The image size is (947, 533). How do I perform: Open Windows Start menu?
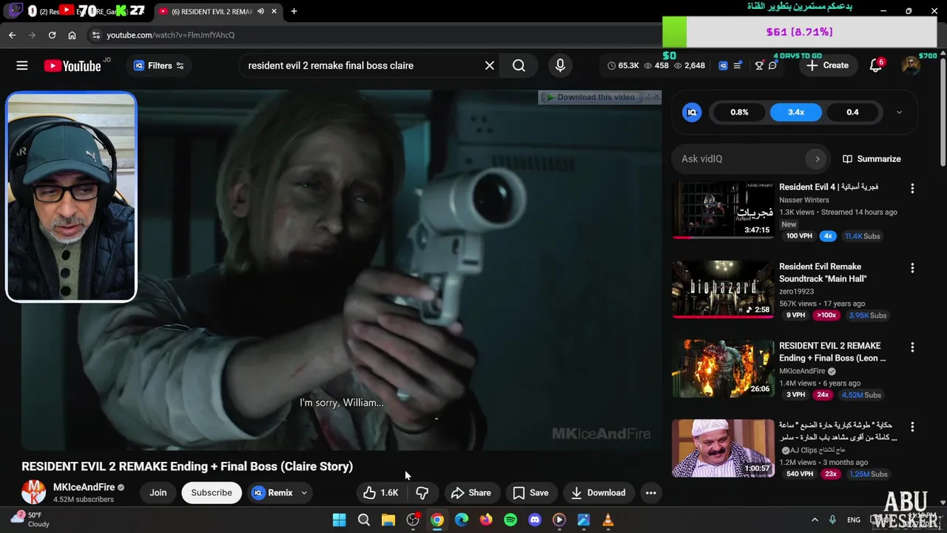tap(339, 520)
